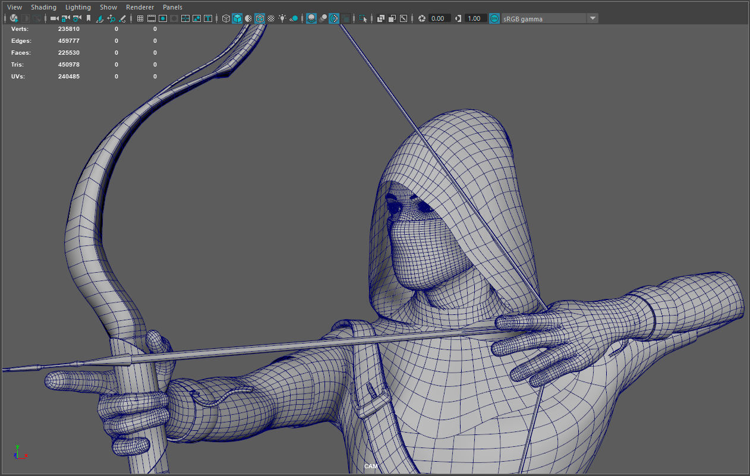
Task: Click the exposure value field 0.00
Action: (440, 18)
